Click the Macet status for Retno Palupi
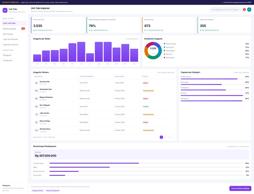Image resolution: width=254 pixels, height=194 pixels. click(146, 122)
